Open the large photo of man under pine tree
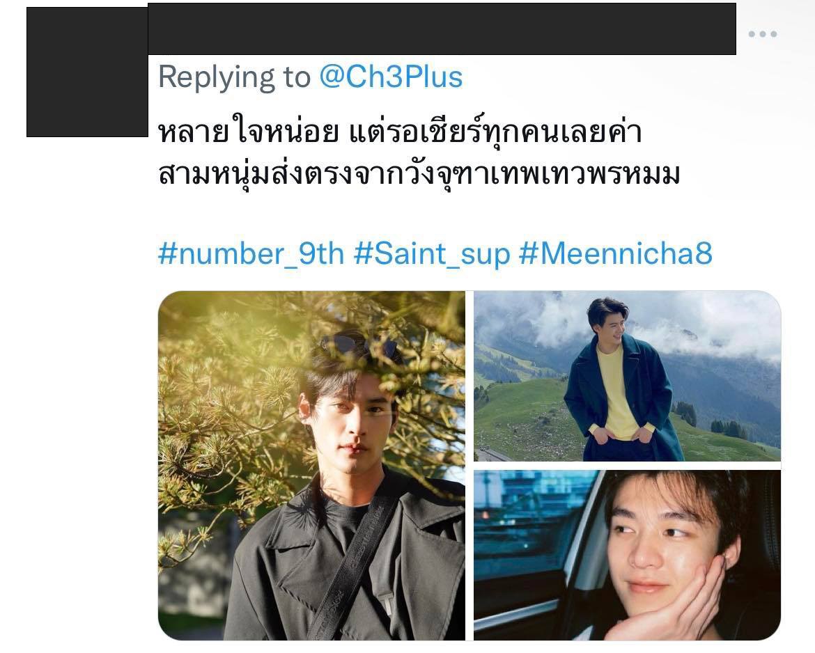 coord(312,466)
